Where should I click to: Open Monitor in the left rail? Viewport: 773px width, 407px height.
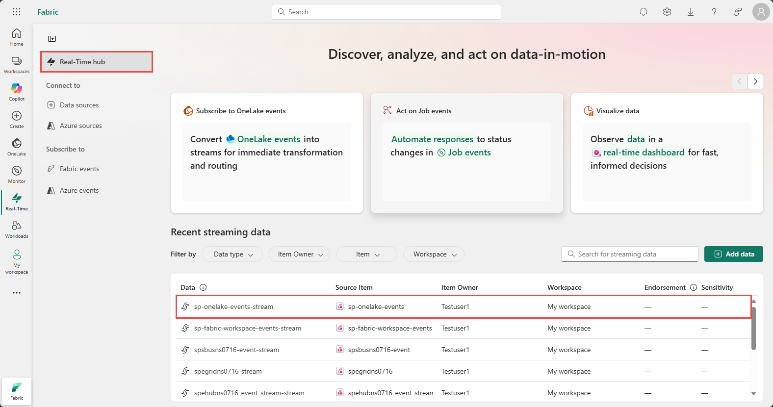click(x=17, y=174)
